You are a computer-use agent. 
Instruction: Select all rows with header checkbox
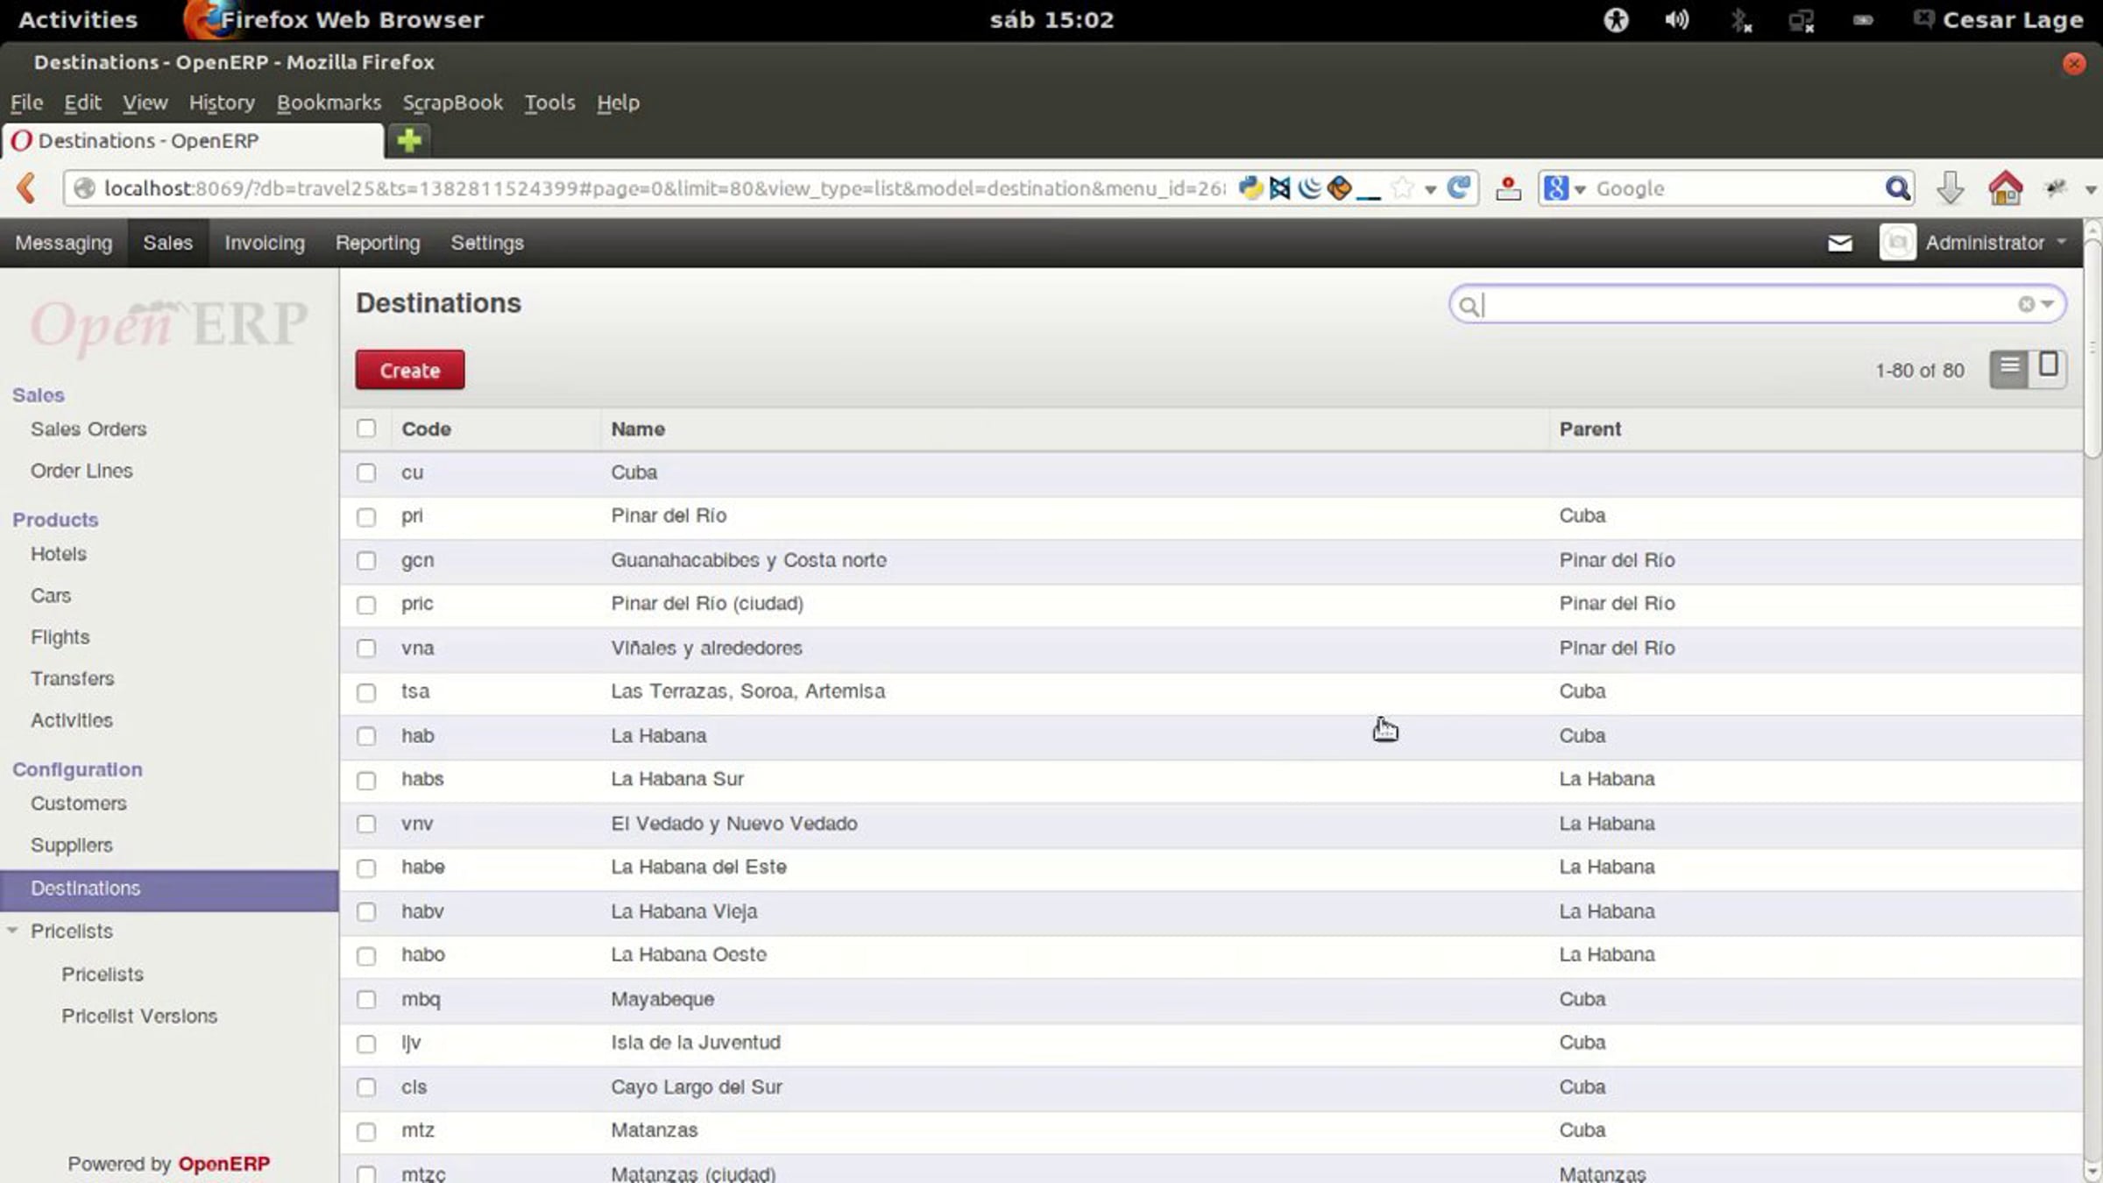pyautogui.click(x=366, y=429)
